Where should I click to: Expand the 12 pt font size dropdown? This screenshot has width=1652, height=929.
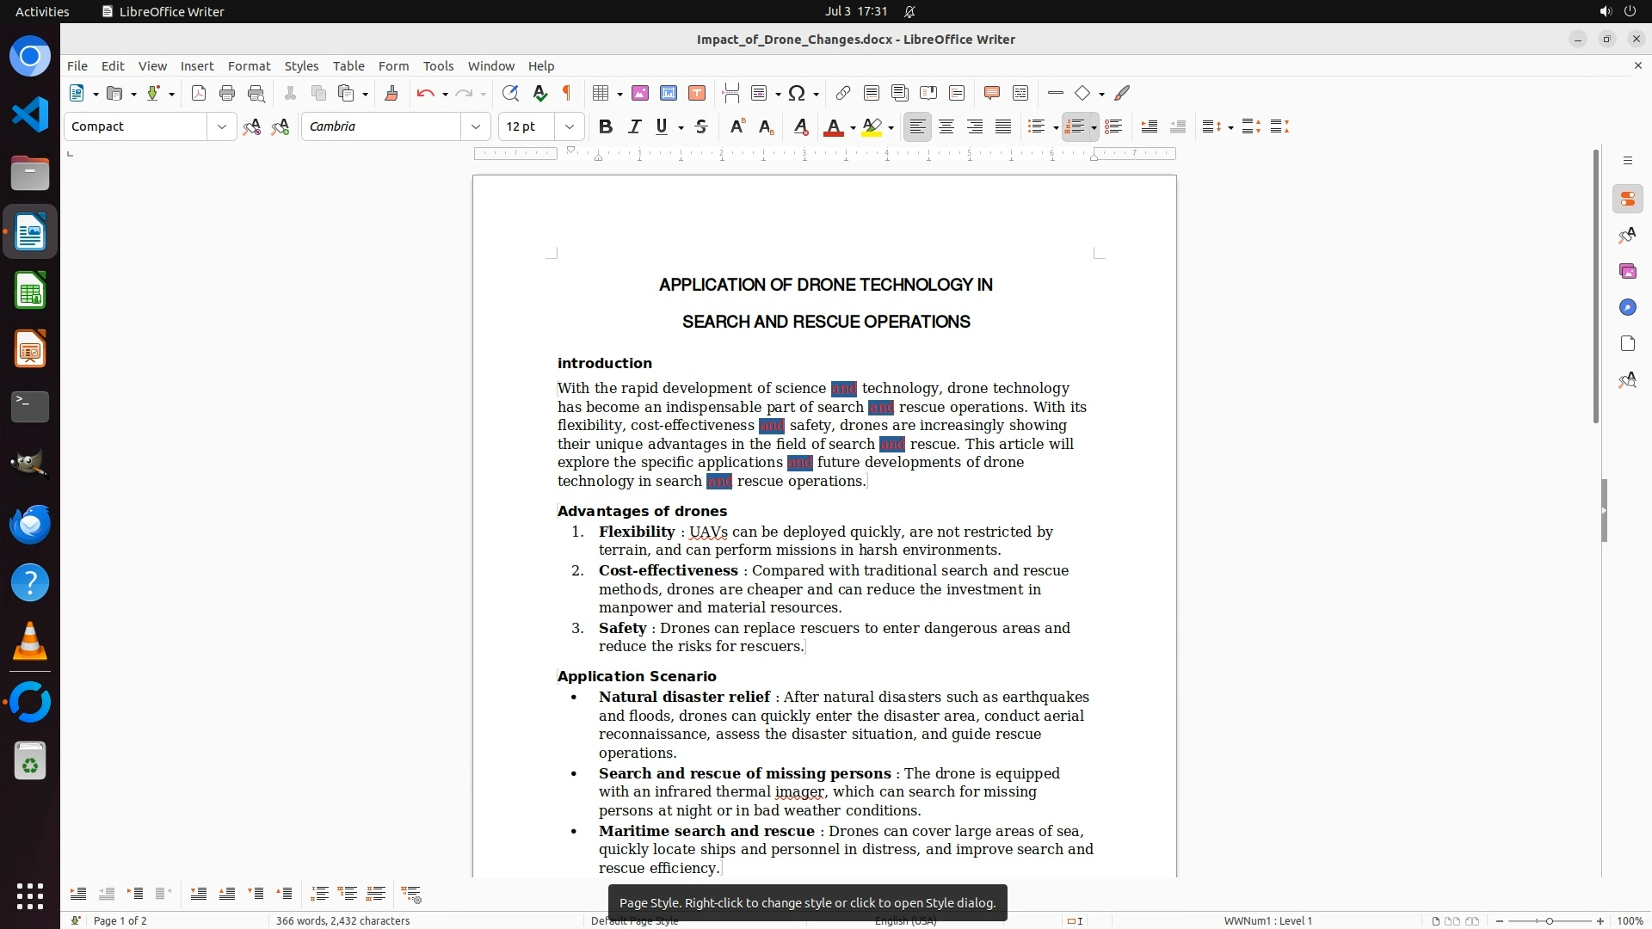coord(569,127)
